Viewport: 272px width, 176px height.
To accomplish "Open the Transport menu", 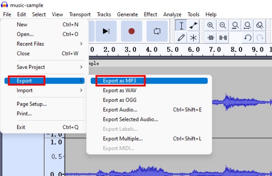I will 80,14.
